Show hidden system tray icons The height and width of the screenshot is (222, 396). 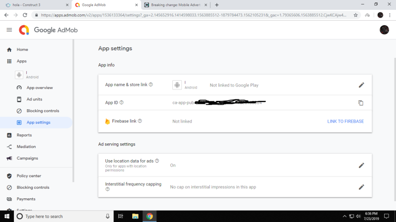tap(345, 216)
